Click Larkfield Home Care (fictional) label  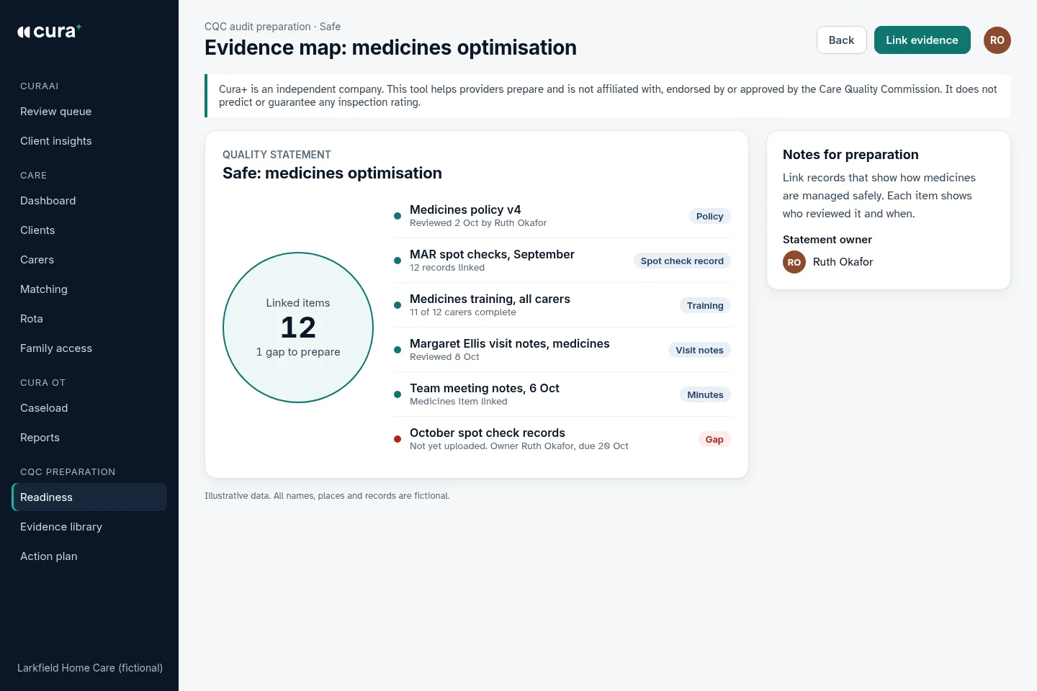pos(90,668)
